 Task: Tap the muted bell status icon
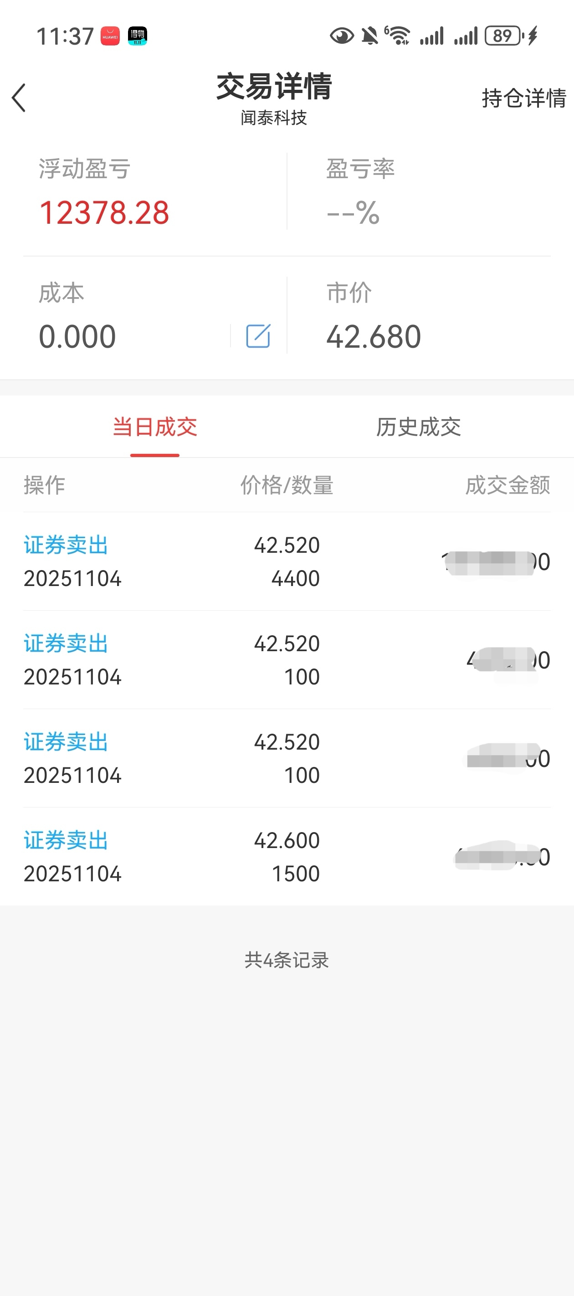(370, 36)
